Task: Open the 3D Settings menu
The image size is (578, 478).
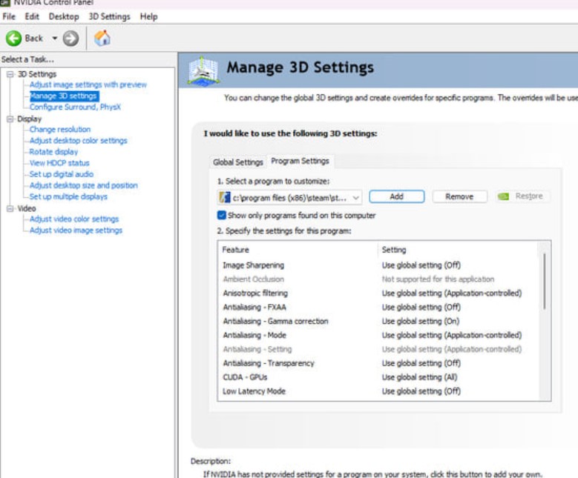Action: click(x=109, y=16)
